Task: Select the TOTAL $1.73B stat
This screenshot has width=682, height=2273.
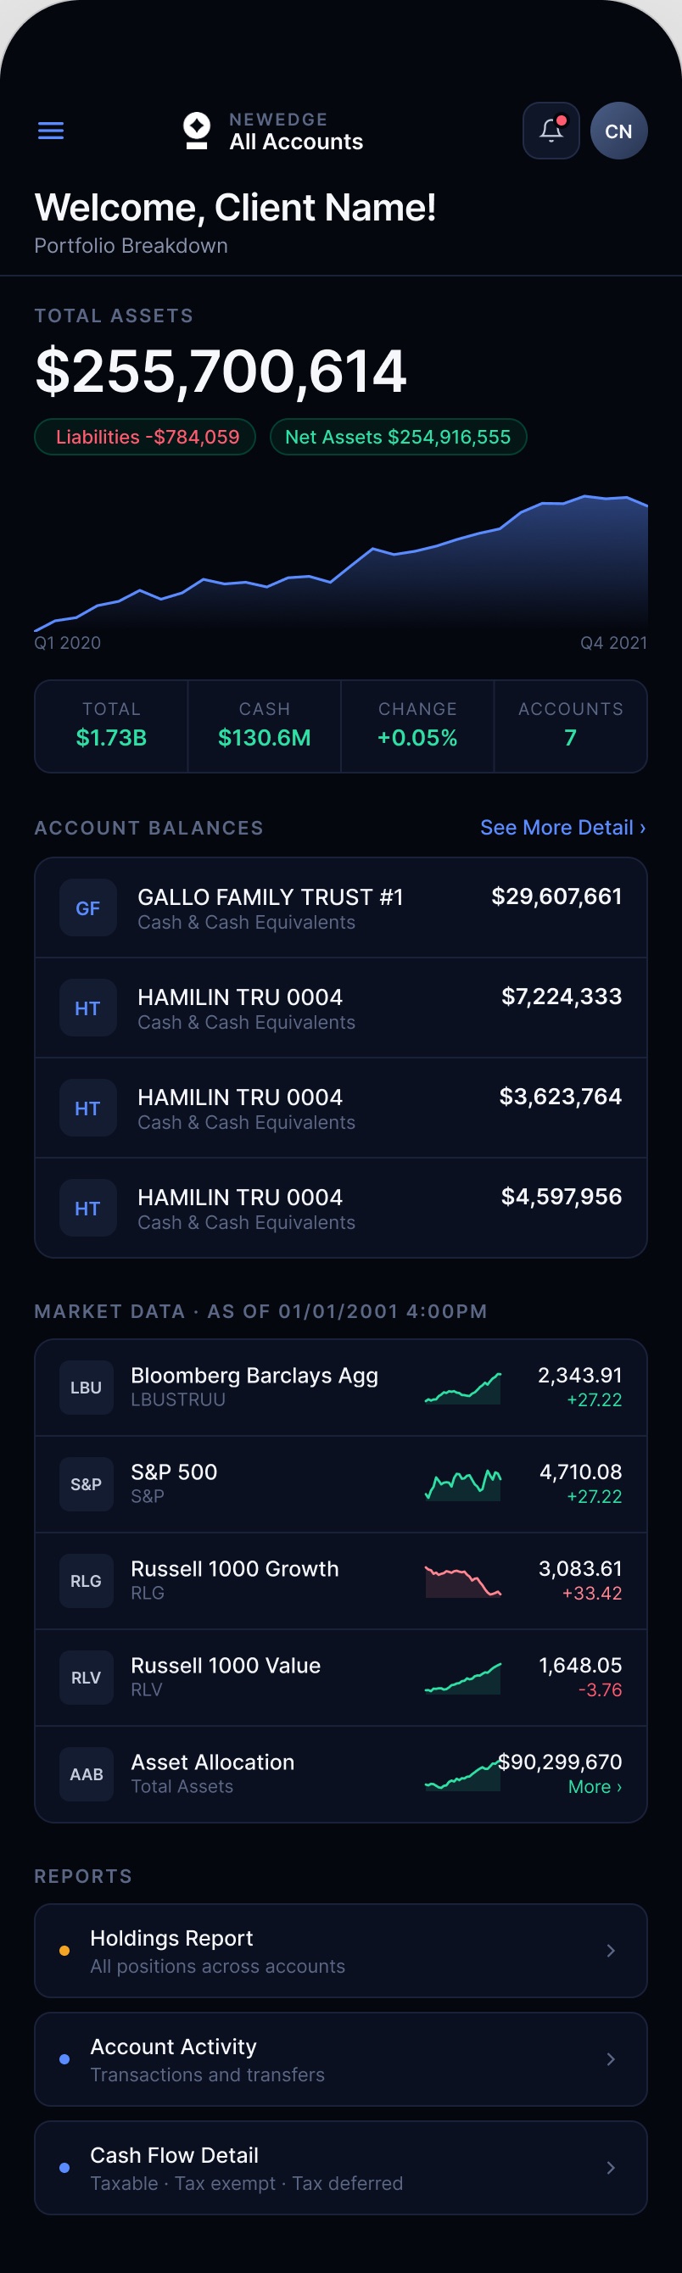Action: tap(111, 726)
